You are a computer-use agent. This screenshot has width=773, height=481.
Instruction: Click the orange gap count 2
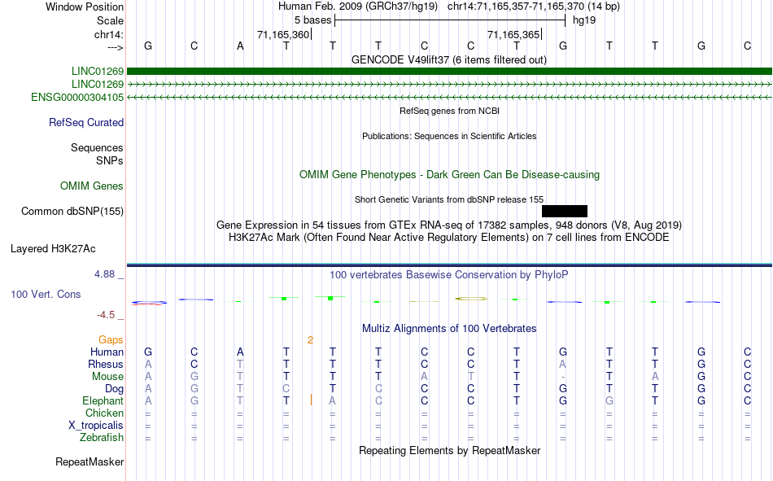pyautogui.click(x=310, y=340)
